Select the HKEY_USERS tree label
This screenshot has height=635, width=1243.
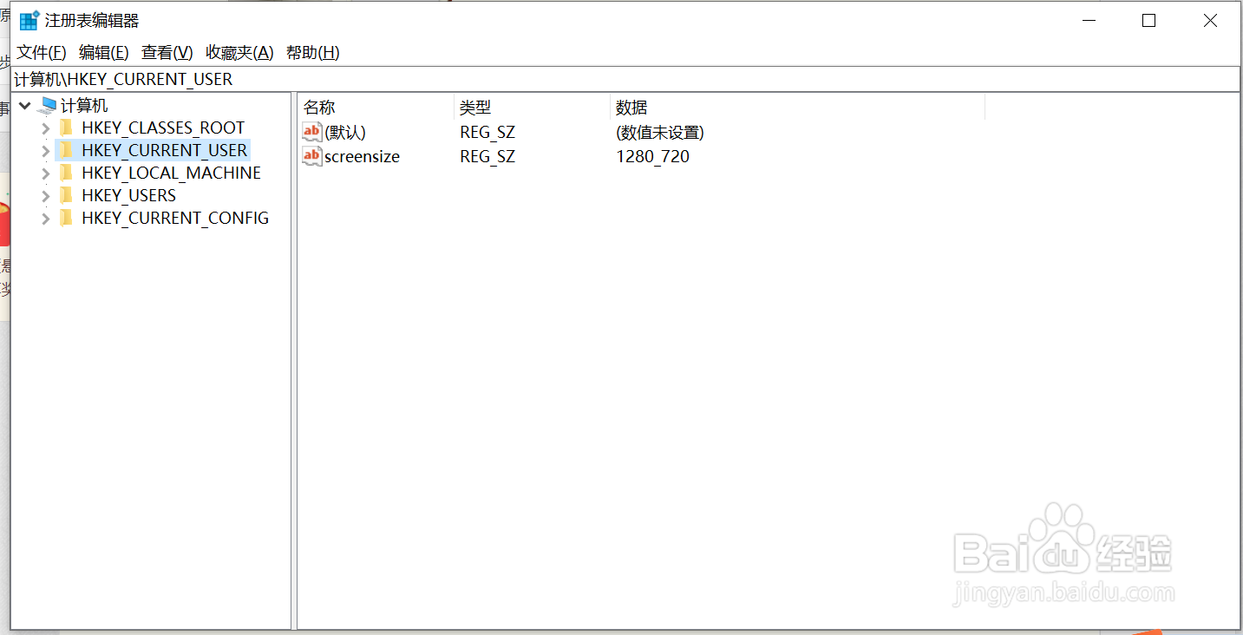[x=128, y=195]
